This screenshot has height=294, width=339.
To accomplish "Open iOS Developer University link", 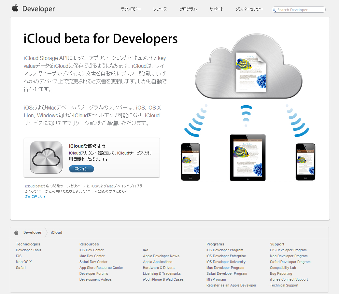I will pyautogui.click(x=226, y=262).
